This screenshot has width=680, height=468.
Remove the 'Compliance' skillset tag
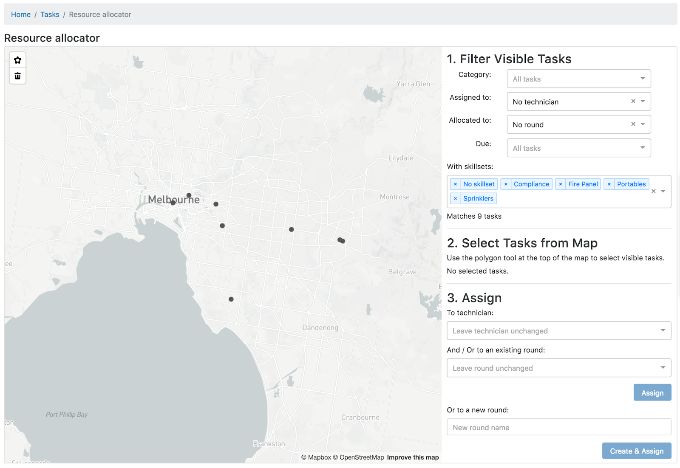[x=506, y=184]
